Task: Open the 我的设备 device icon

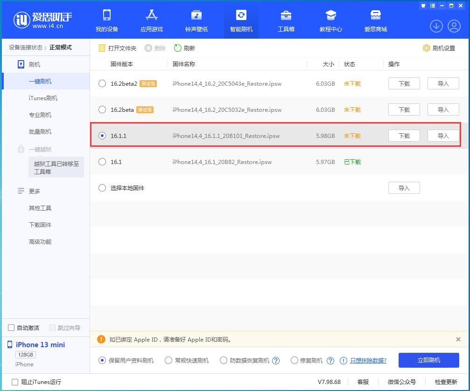Action: click(106, 15)
